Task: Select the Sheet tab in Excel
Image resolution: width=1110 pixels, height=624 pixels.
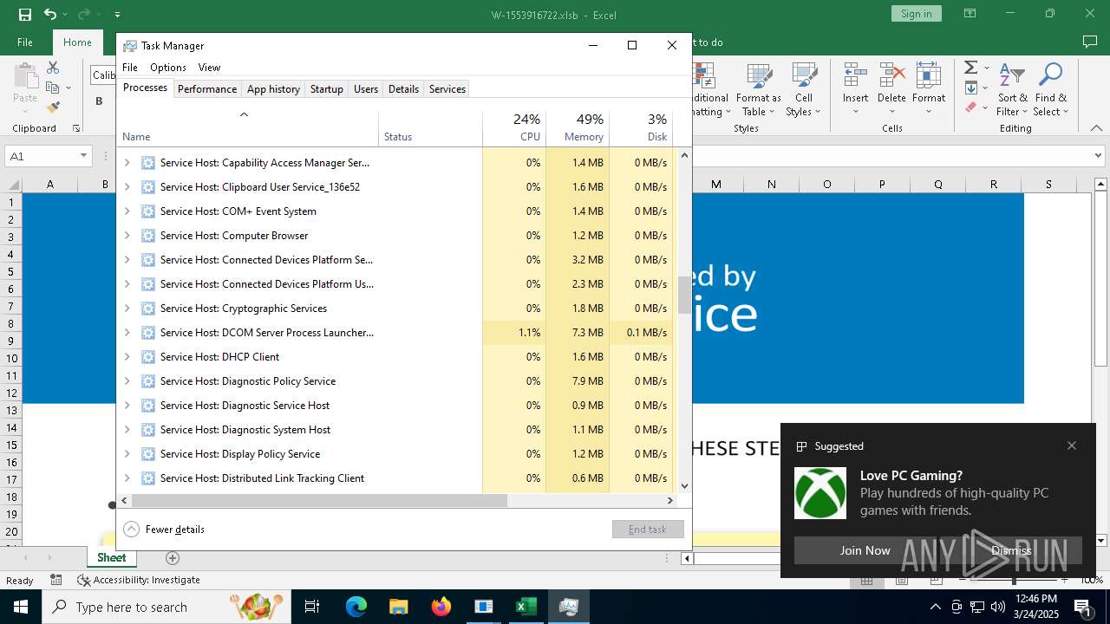Action: (111, 558)
